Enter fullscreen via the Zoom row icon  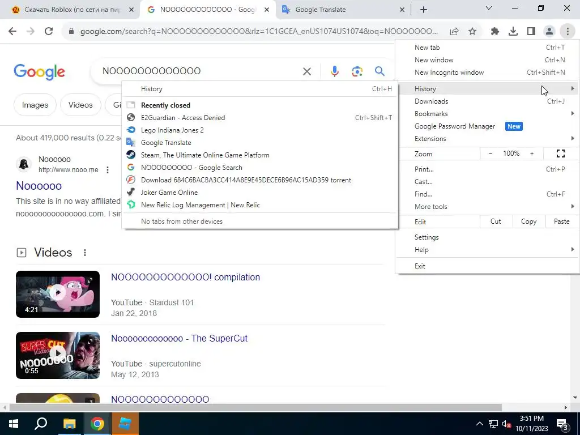[561, 153]
